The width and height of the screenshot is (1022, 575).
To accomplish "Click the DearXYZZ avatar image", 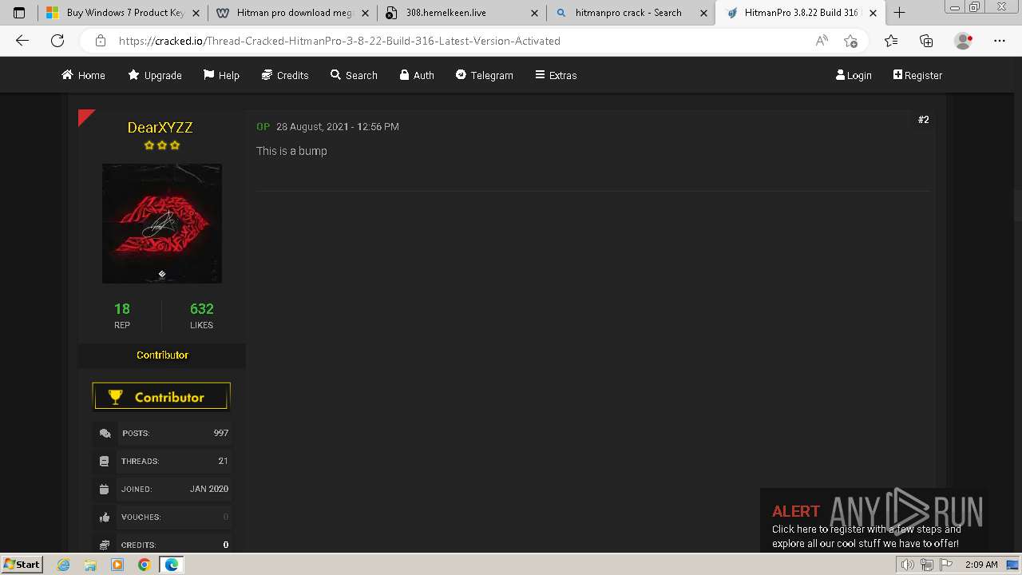I will [162, 224].
